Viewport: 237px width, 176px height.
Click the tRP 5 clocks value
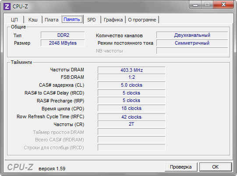[131, 100]
